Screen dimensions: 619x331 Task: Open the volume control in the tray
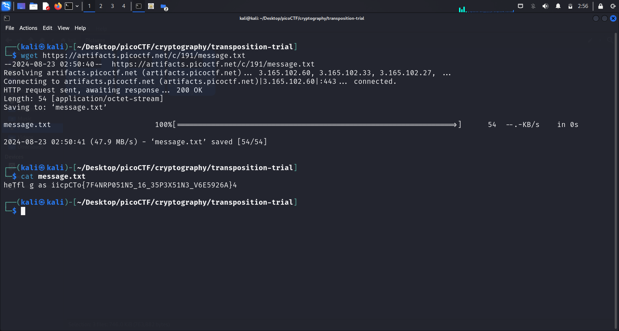pos(545,6)
